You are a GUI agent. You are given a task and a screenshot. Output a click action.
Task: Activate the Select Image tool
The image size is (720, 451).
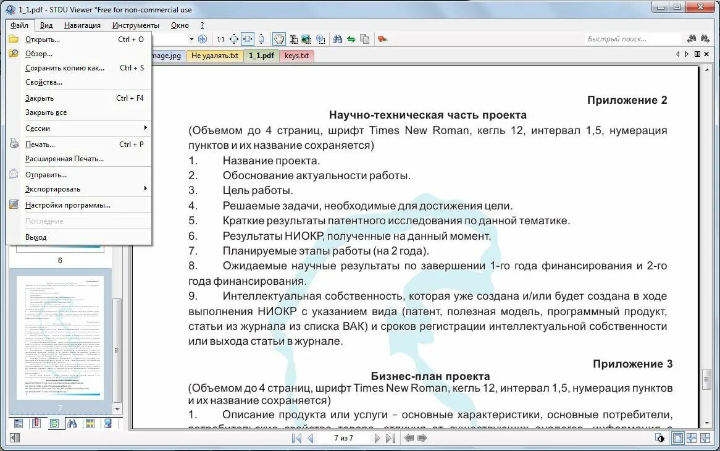[x=306, y=39]
